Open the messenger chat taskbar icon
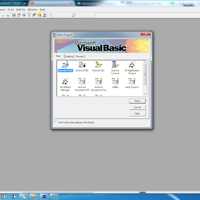The image size is (200, 200). pos(23,197)
